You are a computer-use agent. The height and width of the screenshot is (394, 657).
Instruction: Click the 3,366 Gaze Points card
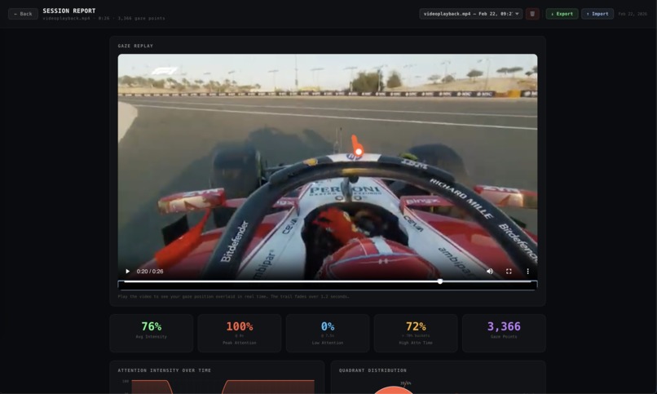pos(504,333)
